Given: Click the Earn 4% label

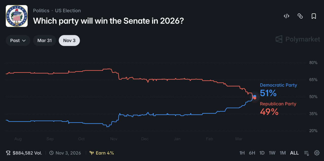Looking at the screenshot, I should [105, 153].
